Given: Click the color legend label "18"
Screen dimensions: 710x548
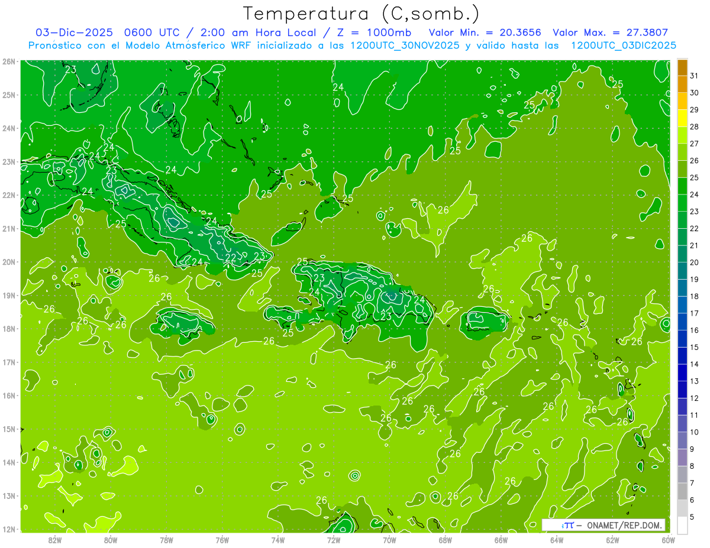Looking at the screenshot, I should click(x=694, y=296).
